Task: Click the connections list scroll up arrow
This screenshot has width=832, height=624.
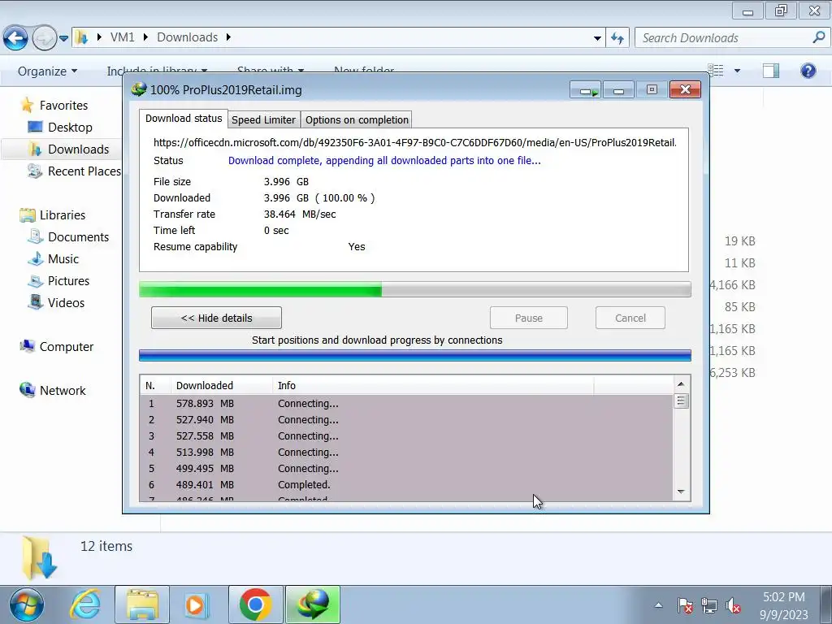Action: (x=681, y=383)
